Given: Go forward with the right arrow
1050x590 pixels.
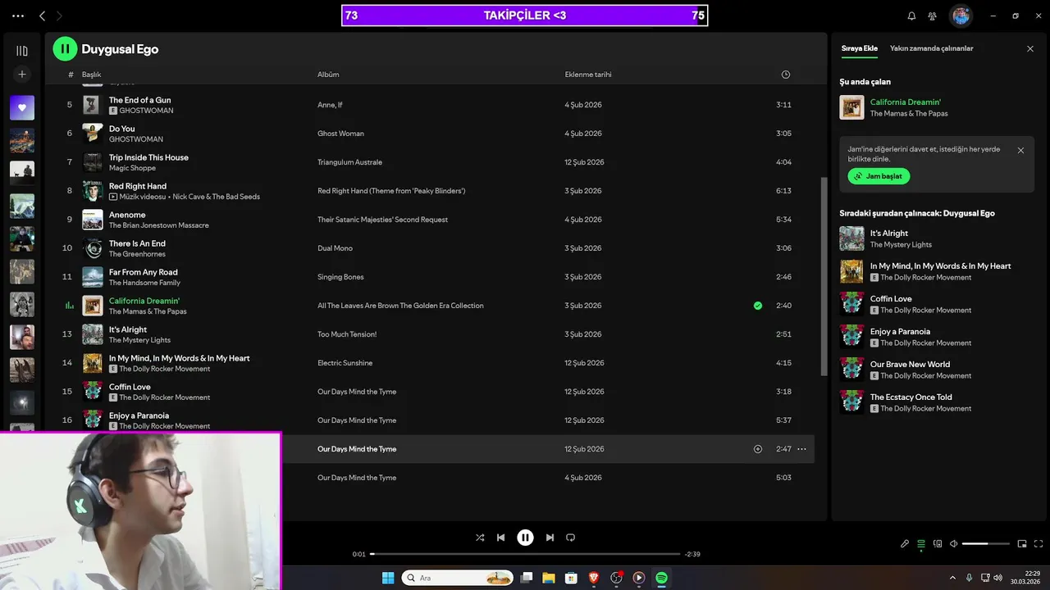Looking at the screenshot, I should click(x=59, y=16).
